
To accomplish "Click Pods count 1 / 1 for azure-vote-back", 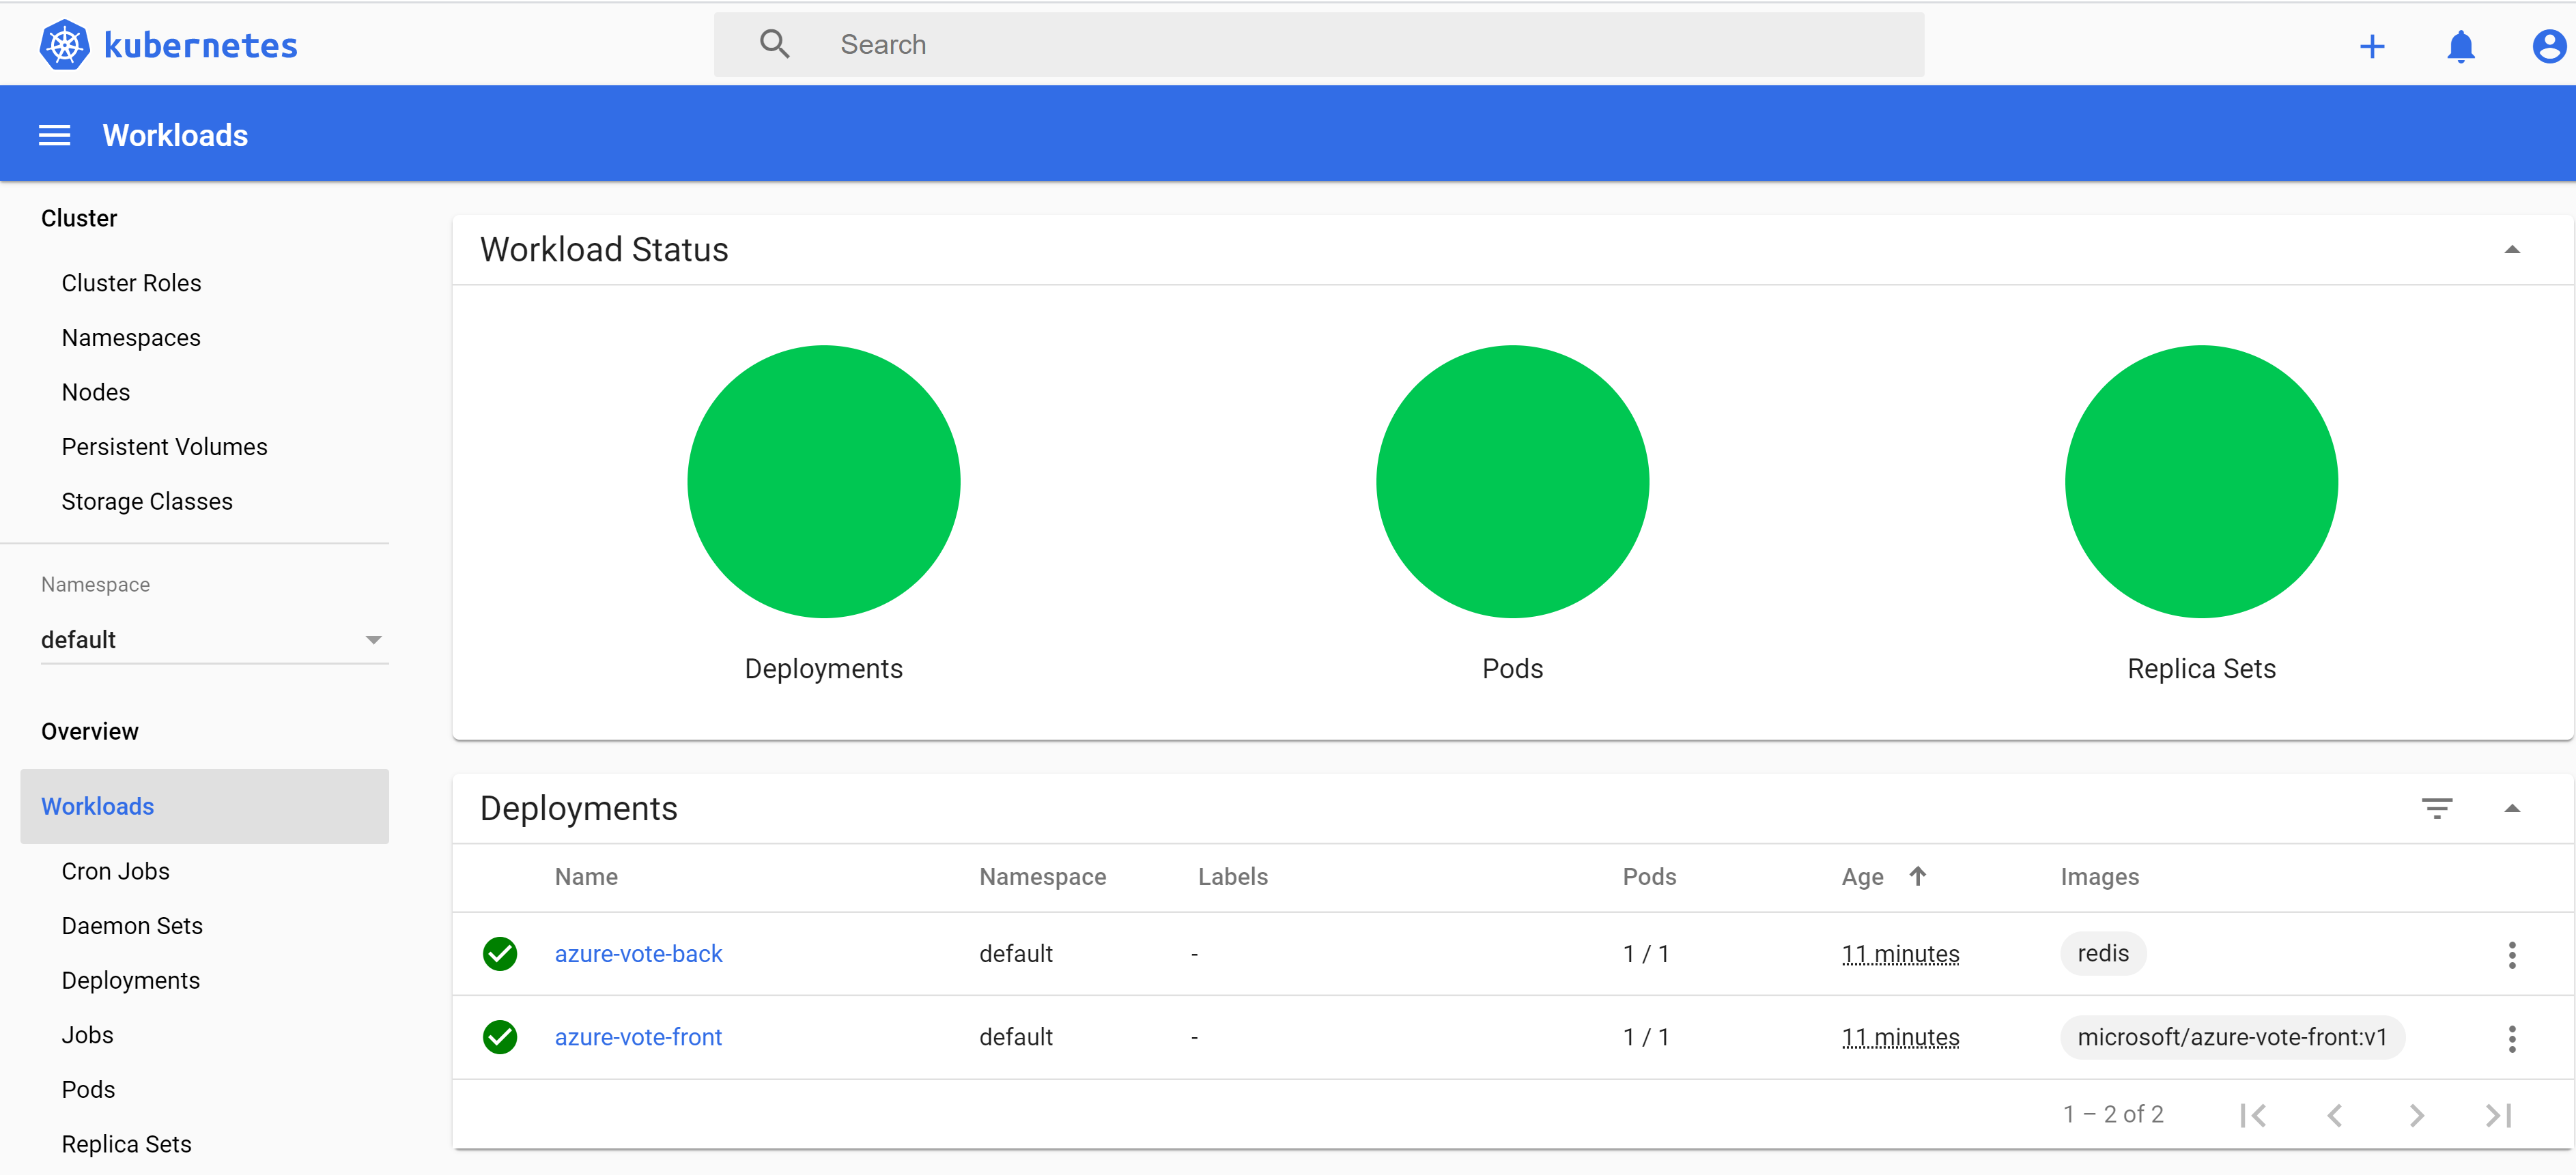I will (x=1646, y=954).
